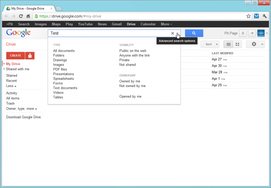Open a new browser tab
271x188 pixels.
[59, 9]
